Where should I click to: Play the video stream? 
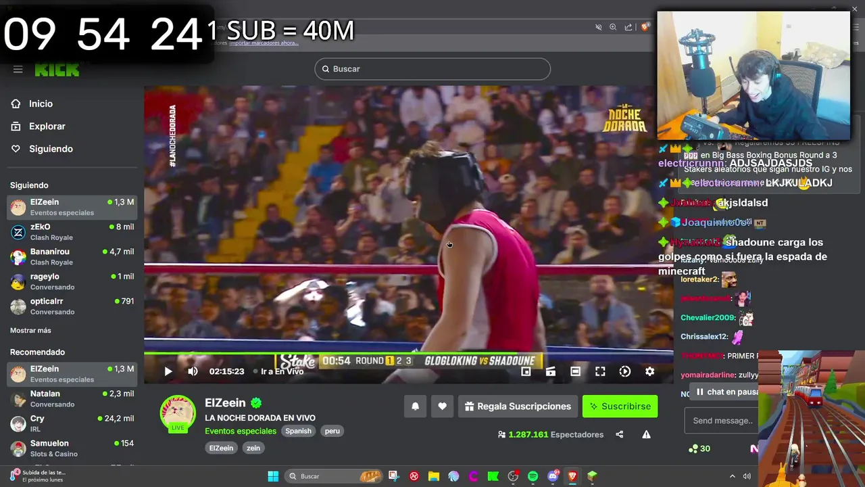[168, 371]
